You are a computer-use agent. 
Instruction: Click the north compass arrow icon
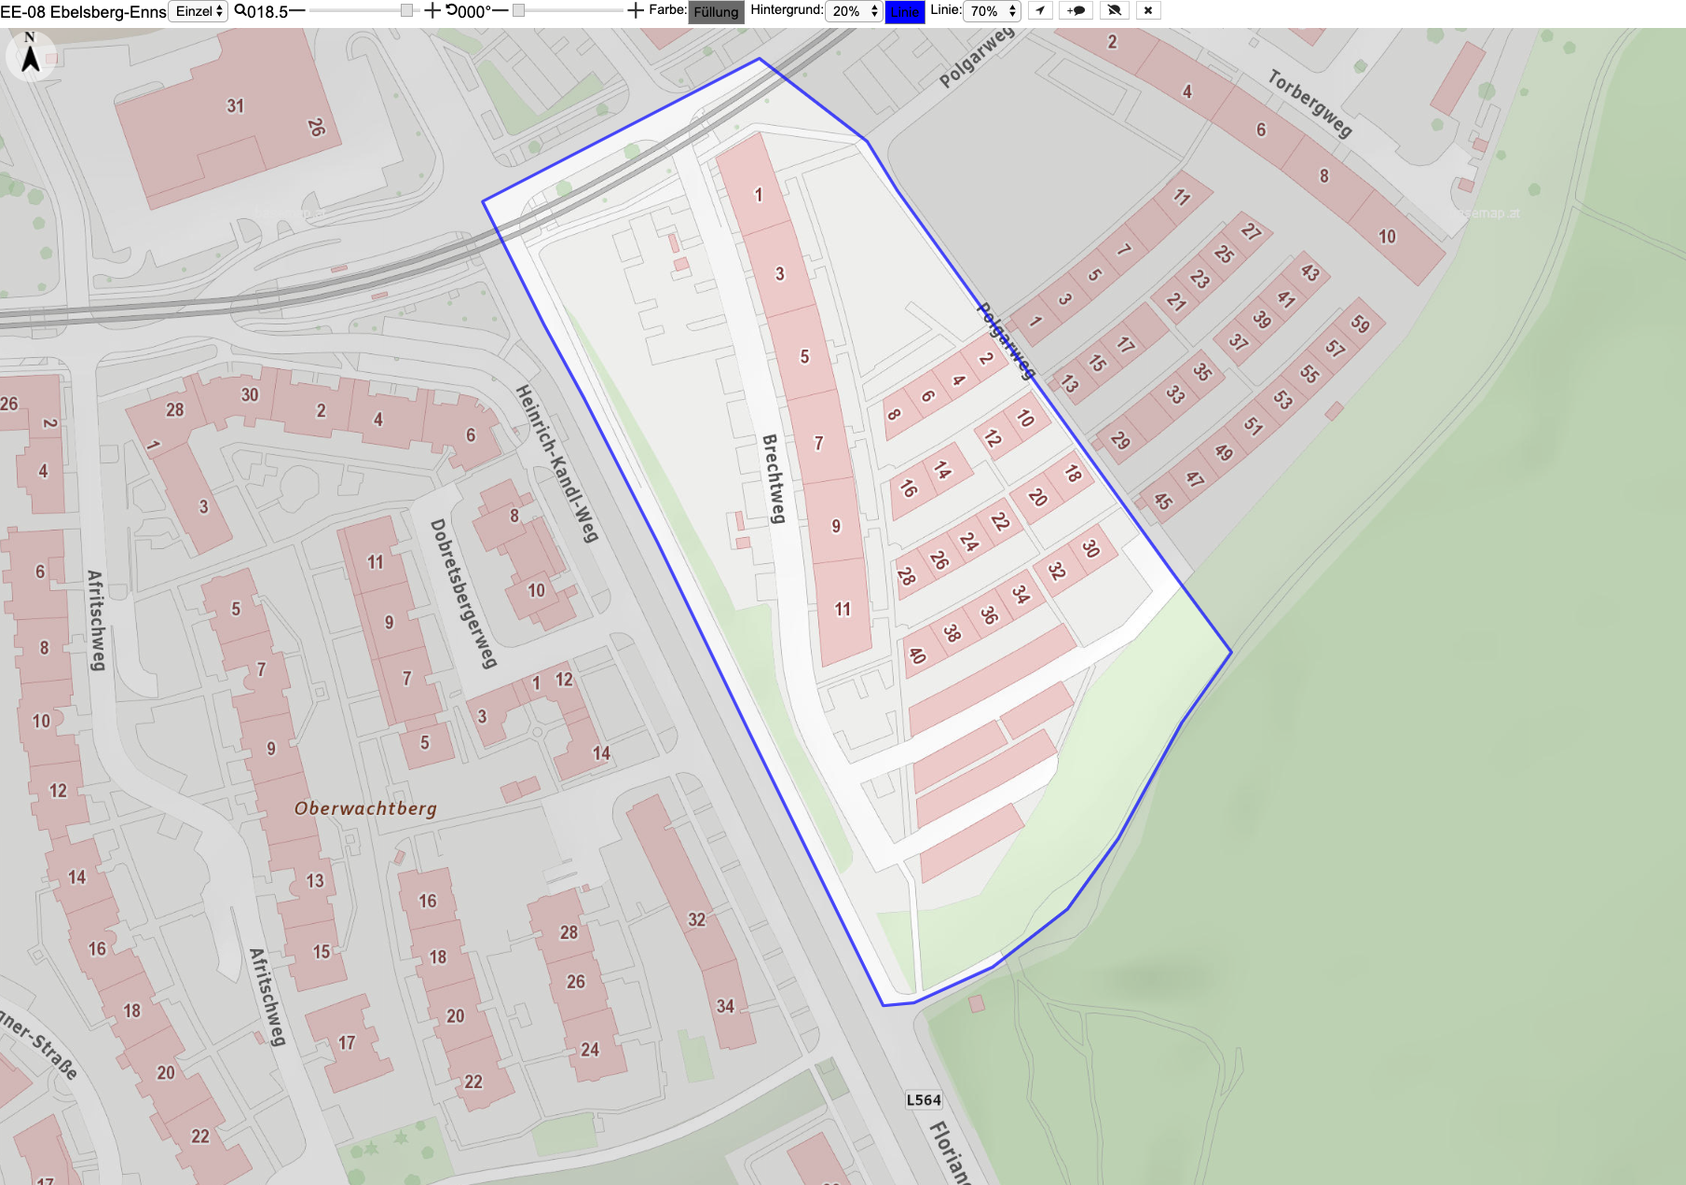pyautogui.click(x=31, y=54)
